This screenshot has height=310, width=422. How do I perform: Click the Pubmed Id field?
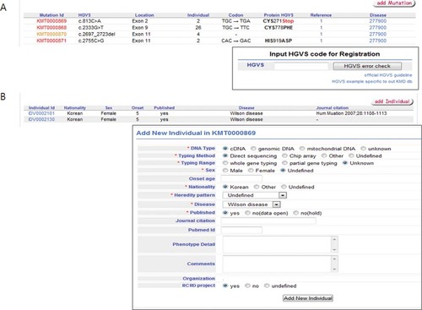point(241,230)
